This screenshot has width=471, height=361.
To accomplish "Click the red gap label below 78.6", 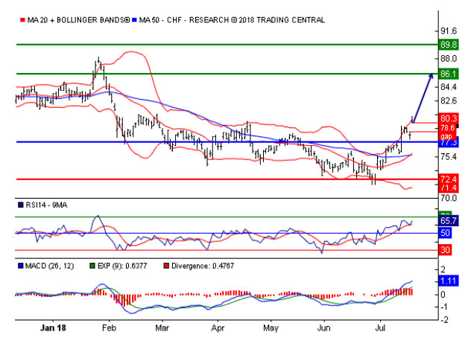I will (x=446, y=136).
